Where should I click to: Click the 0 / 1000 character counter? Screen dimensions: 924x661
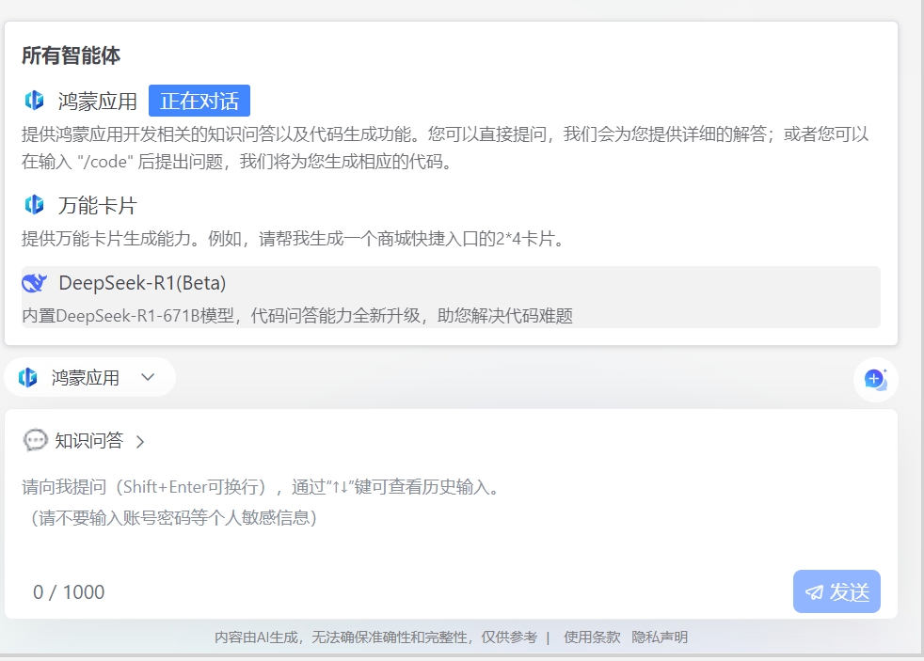69,592
